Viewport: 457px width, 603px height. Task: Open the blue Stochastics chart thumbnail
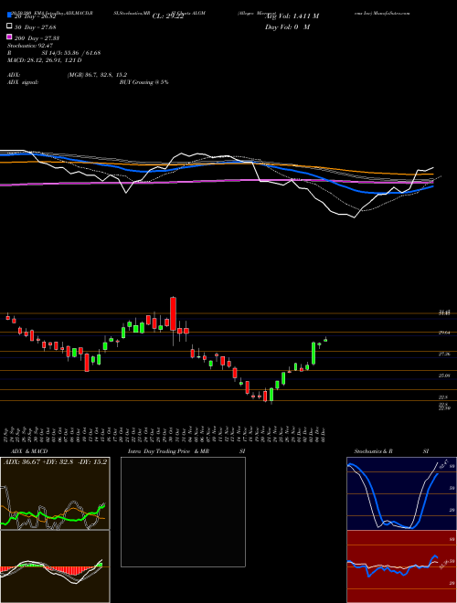(401, 493)
